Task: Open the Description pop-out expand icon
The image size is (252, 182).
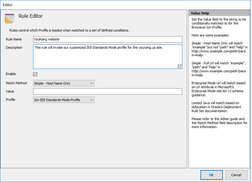Action: point(180,66)
